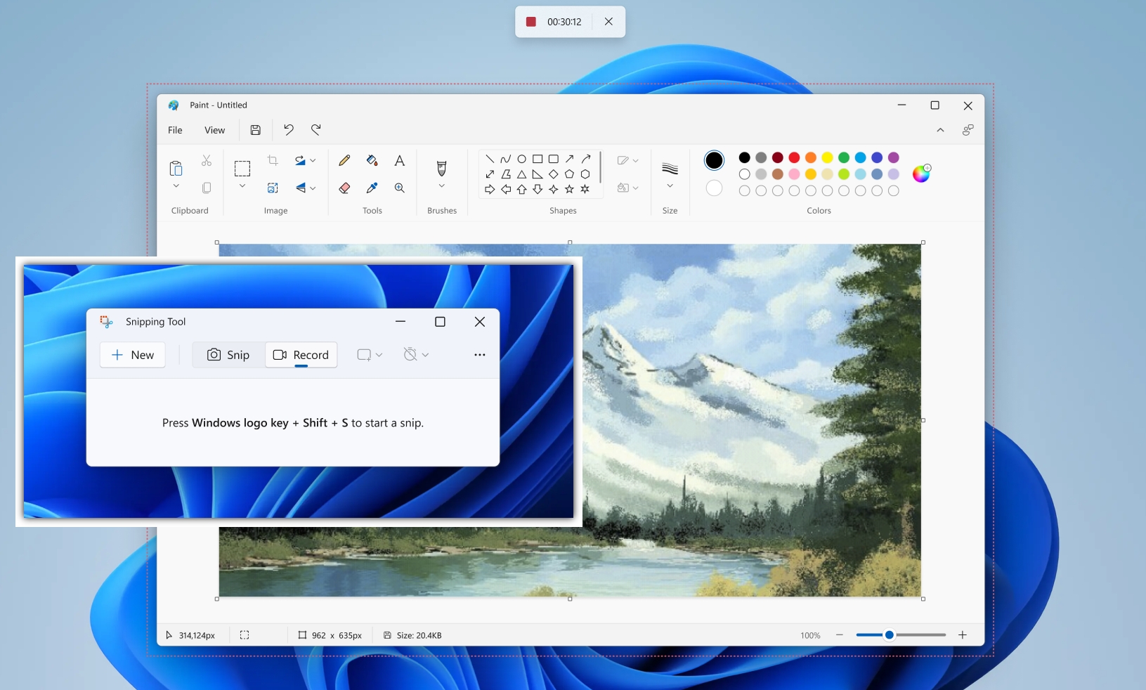The image size is (1146, 690).
Task: Select the Triangle shape
Action: 521,174
